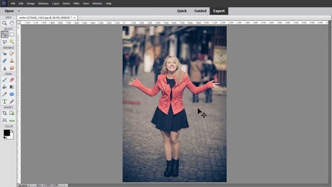The height and width of the screenshot is (187, 332).
Task: Open the Filter menu
Action: point(76,4)
